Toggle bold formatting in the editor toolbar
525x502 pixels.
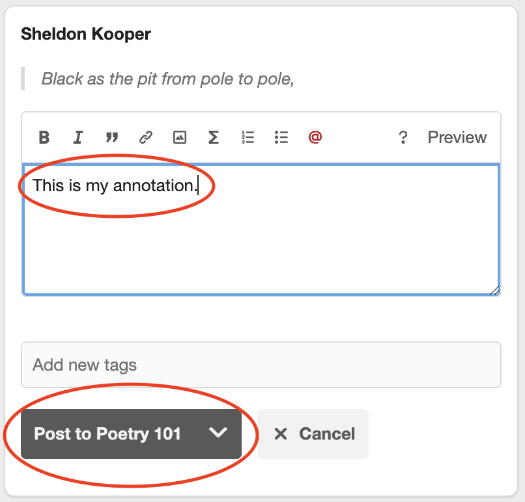[44, 137]
